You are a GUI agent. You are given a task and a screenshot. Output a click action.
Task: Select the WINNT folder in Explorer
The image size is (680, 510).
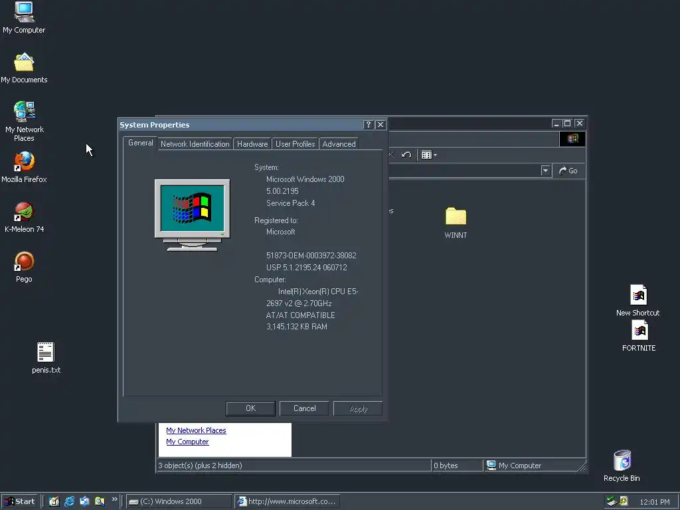click(456, 223)
